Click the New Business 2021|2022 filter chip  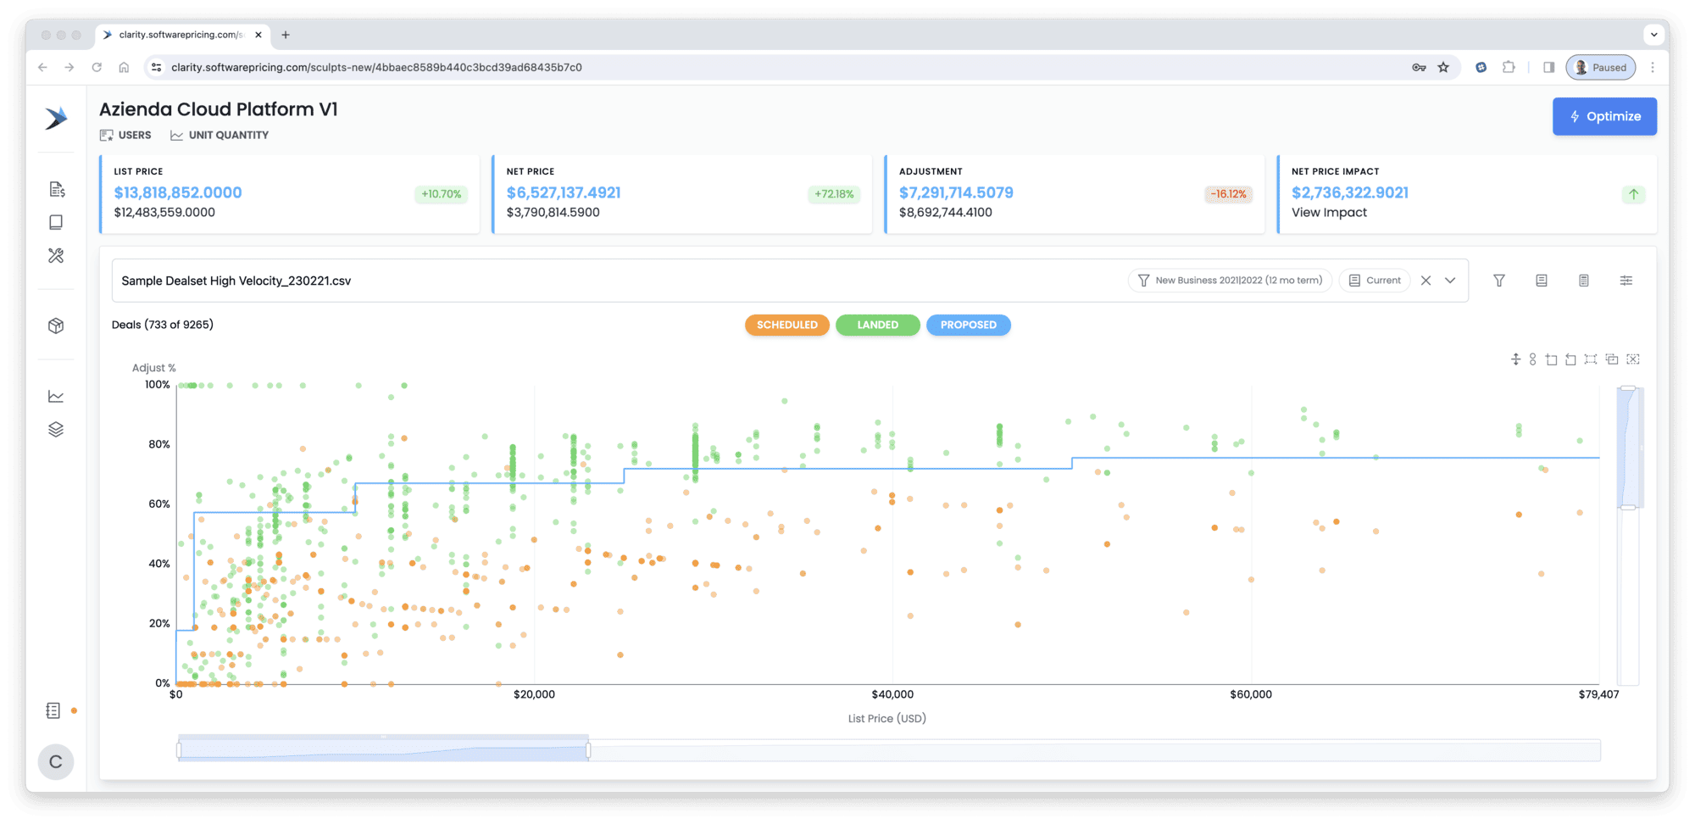coord(1231,281)
